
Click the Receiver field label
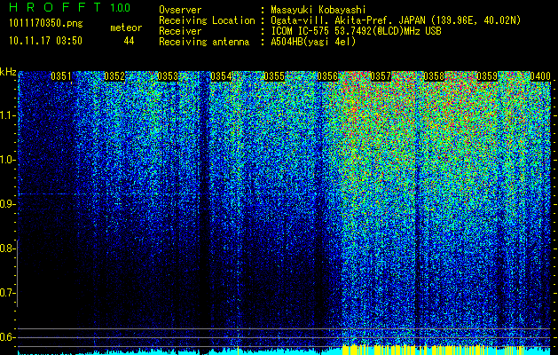click(180, 31)
